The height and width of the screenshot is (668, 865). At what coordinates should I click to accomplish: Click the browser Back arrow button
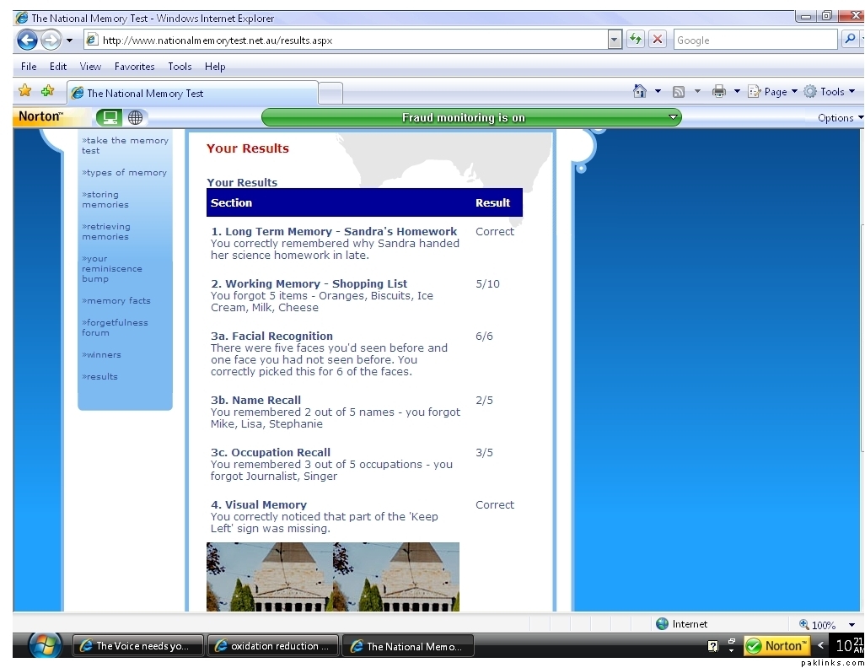pos(27,40)
